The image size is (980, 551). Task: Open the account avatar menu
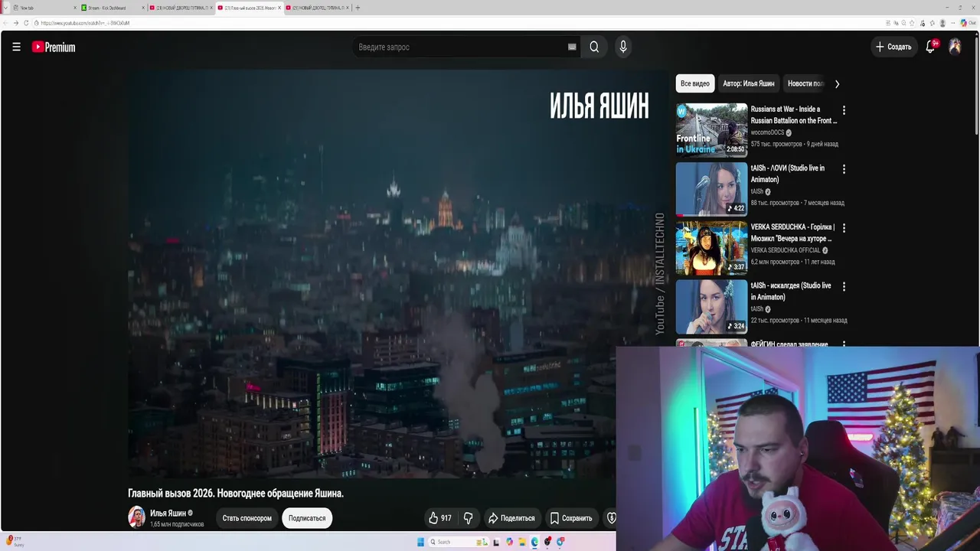click(x=955, y=47)
